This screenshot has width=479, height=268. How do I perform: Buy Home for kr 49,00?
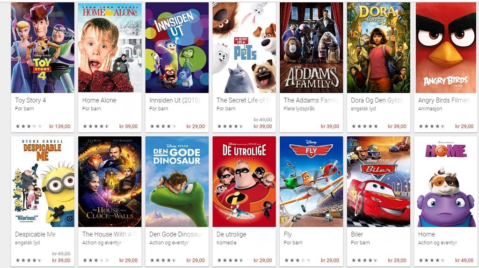pos(464,261)
